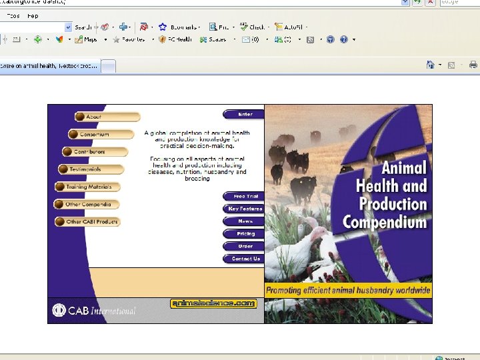Open the Consortium button
Screen dimensions: 480x360
101,134
